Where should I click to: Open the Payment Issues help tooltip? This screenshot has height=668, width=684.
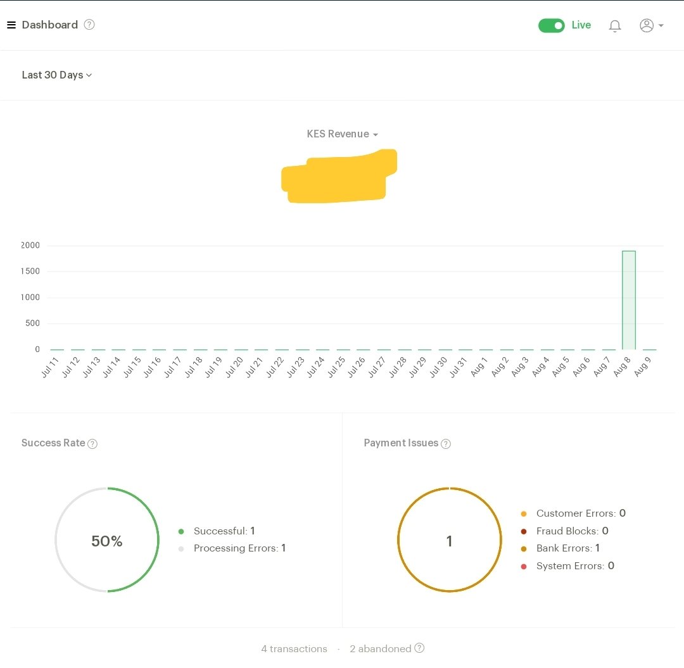(x=446, y=444)
